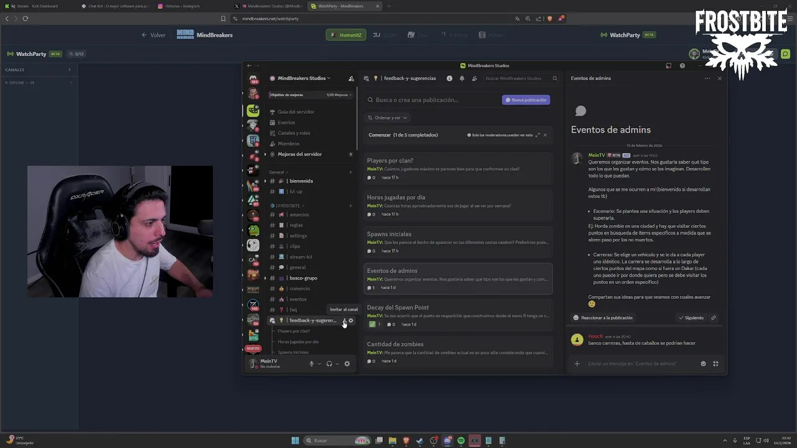The image size is (797, 448).
Task: Focus the Buscar MindBreakers Studios search box
Action: (521, 78)
